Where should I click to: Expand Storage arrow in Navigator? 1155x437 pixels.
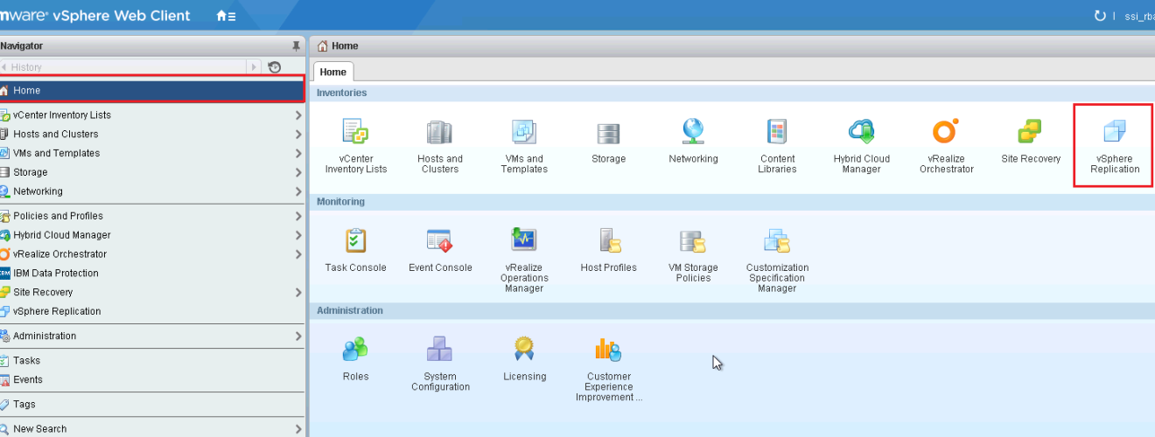pos(298,173)
